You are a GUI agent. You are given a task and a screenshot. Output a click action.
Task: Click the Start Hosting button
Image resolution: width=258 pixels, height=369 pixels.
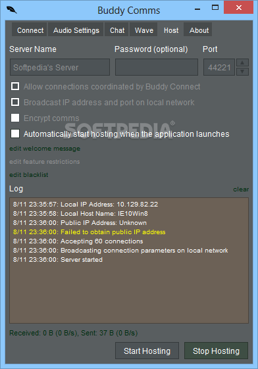pos(147,351)
